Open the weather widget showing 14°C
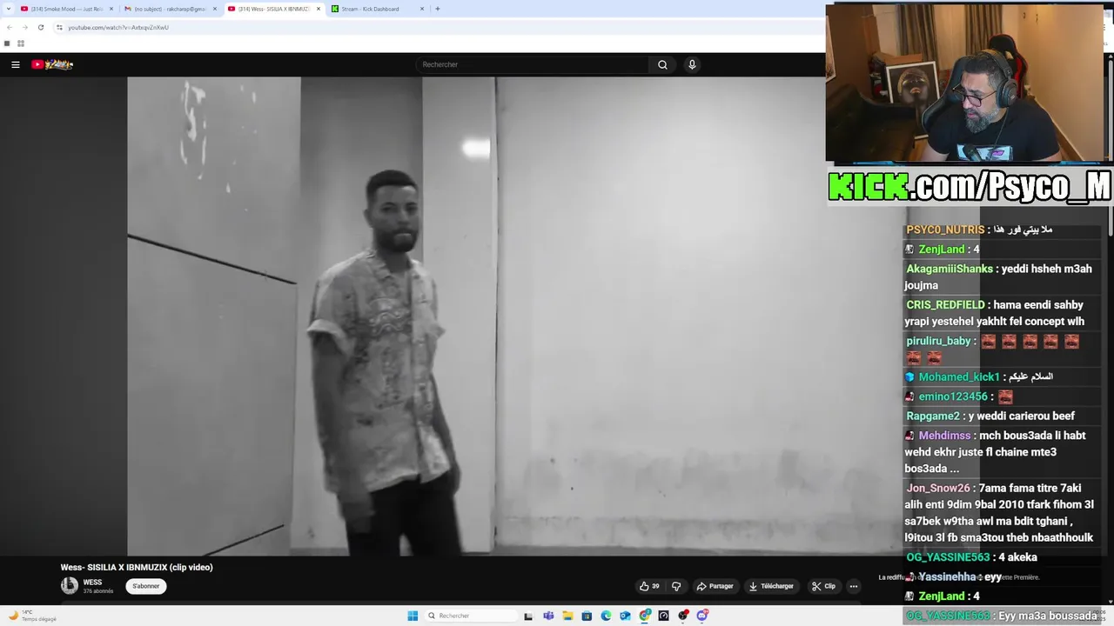This screenshot has width=1114, height=626. tap(33, 616)
